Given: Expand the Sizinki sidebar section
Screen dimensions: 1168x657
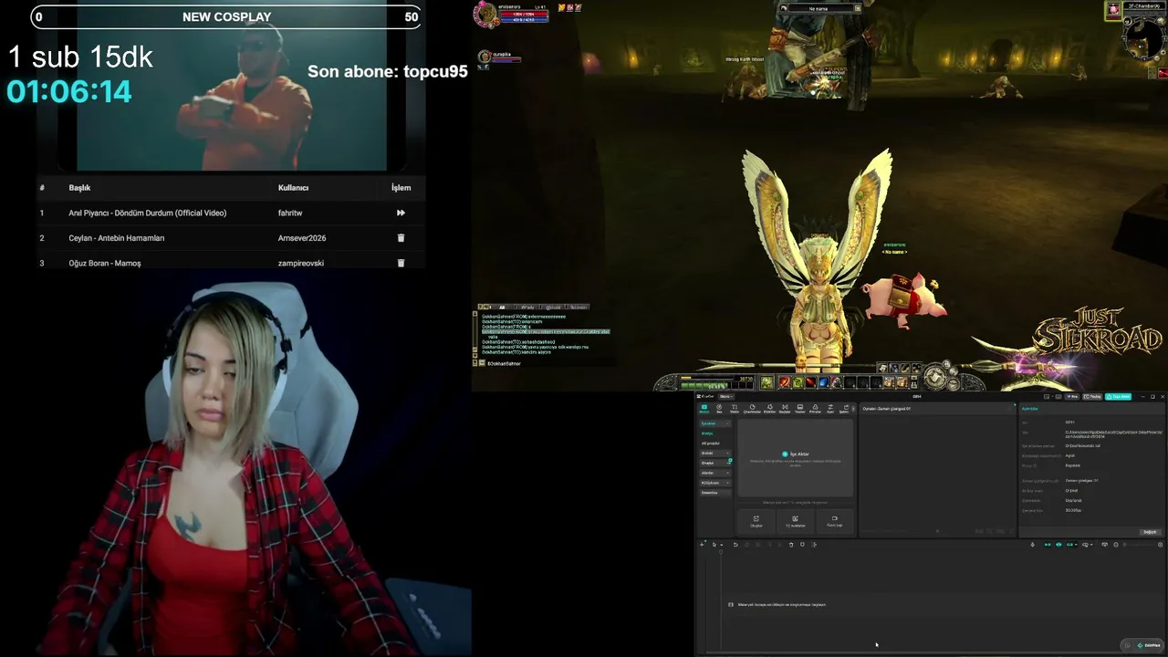Looking at the screenshot, I should click(x=714, y=454).
